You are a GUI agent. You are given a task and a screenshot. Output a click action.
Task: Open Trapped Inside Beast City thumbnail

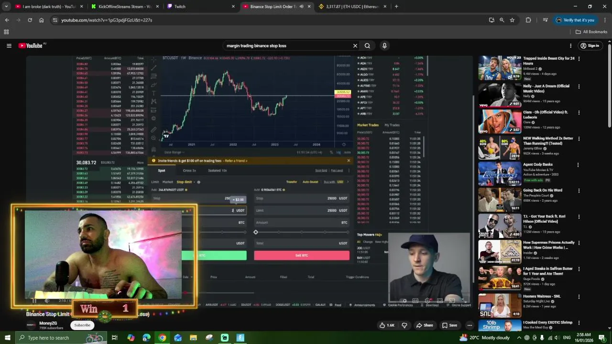point(500,68)
